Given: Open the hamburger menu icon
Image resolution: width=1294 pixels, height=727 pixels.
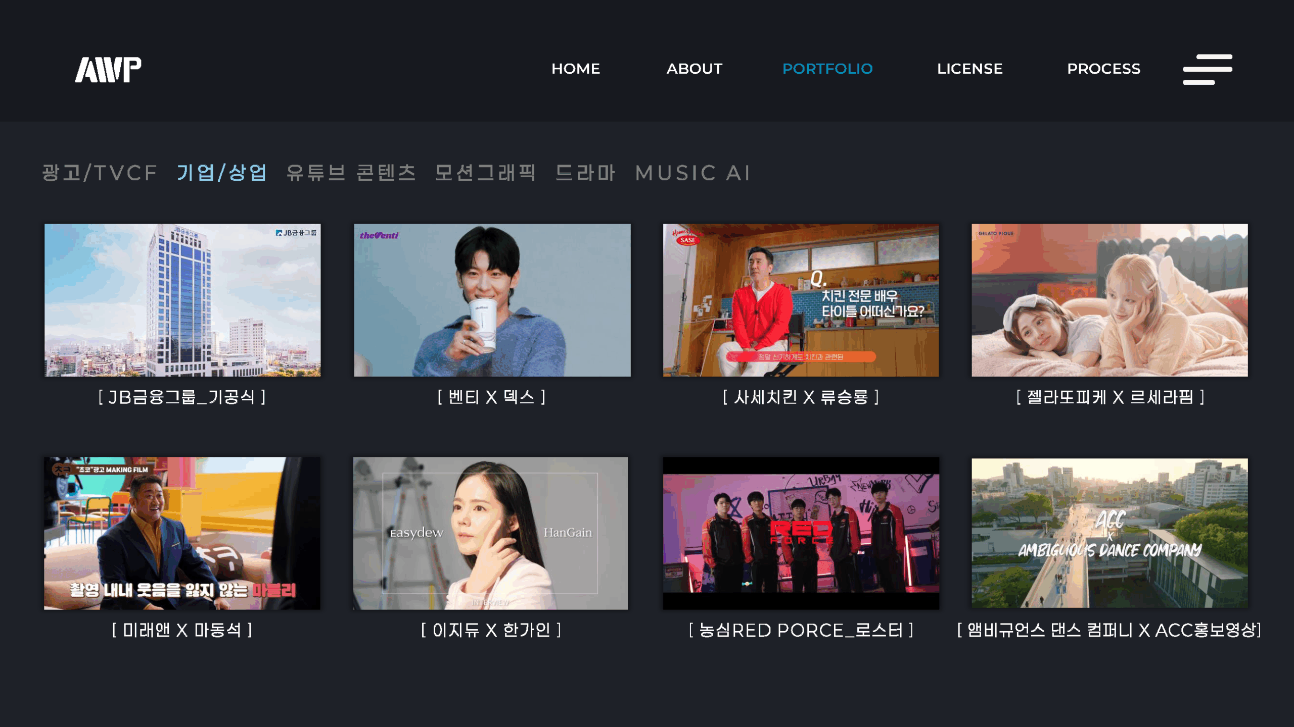Looking at the screenshot, I should [1207, 69].
